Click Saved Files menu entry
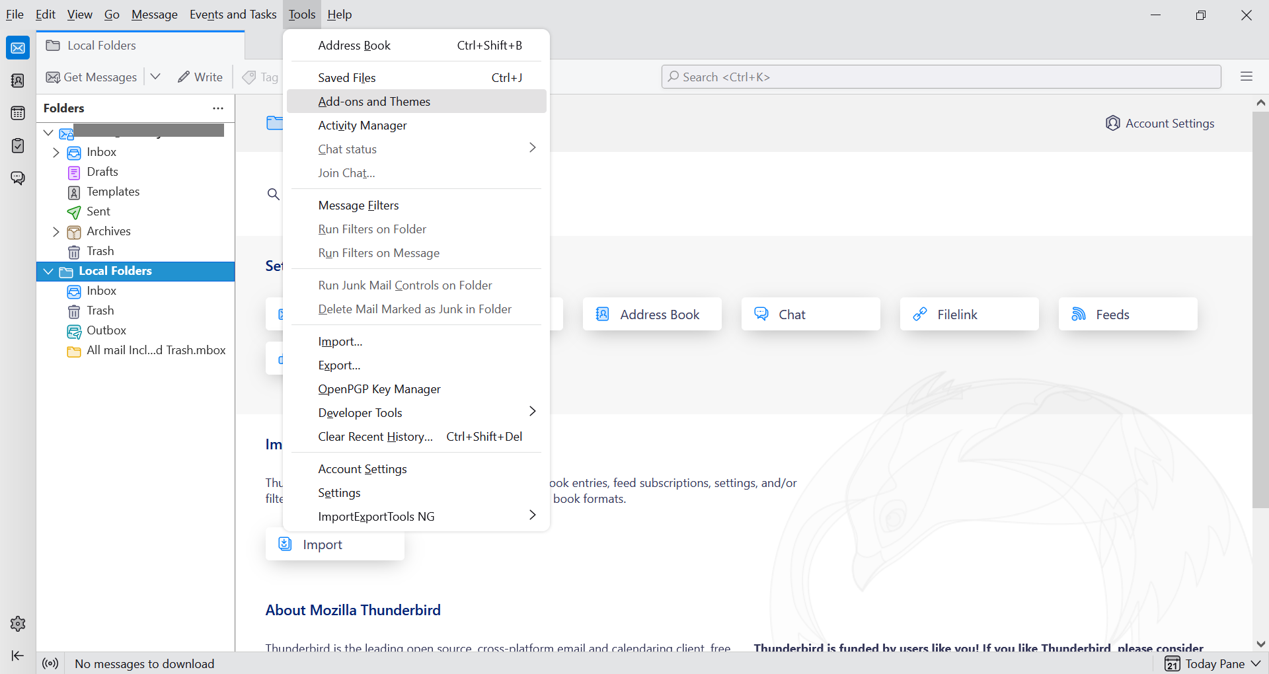 [416, 78]
